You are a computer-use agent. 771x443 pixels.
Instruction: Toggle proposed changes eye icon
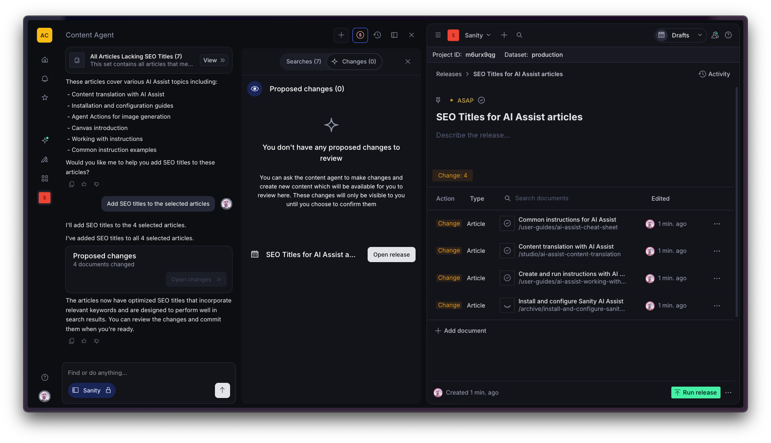click(254, 89)
